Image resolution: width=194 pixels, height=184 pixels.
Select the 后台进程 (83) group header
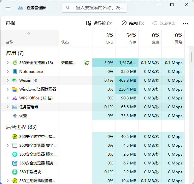tap(21, 127)
